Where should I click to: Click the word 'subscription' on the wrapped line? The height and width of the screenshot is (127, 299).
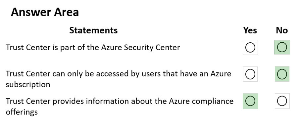(28, 84)
